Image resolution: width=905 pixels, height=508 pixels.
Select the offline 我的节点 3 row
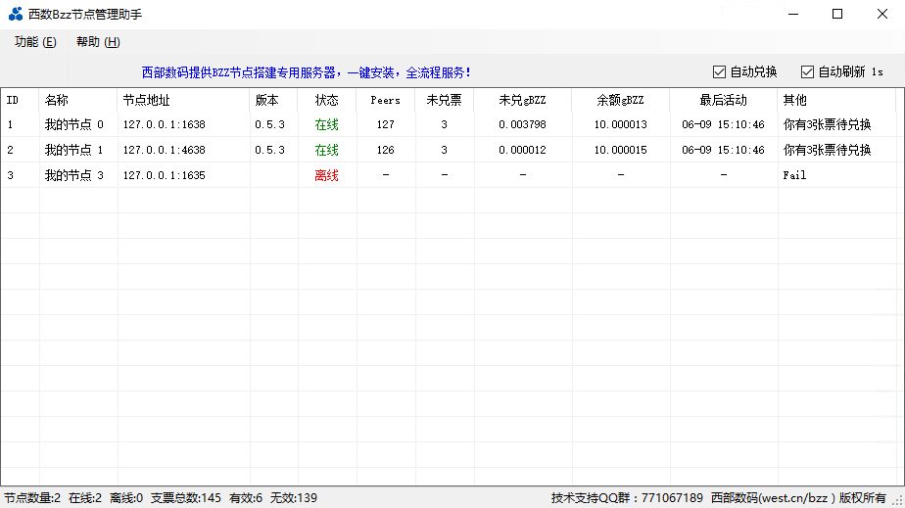click(x=74, y=176)
